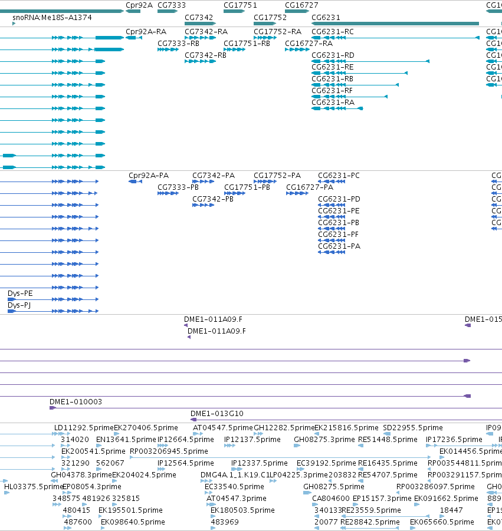This screenshot has height=531, width=502.
Task: Select transcript Cpr92A-RA
Action: 146,31
